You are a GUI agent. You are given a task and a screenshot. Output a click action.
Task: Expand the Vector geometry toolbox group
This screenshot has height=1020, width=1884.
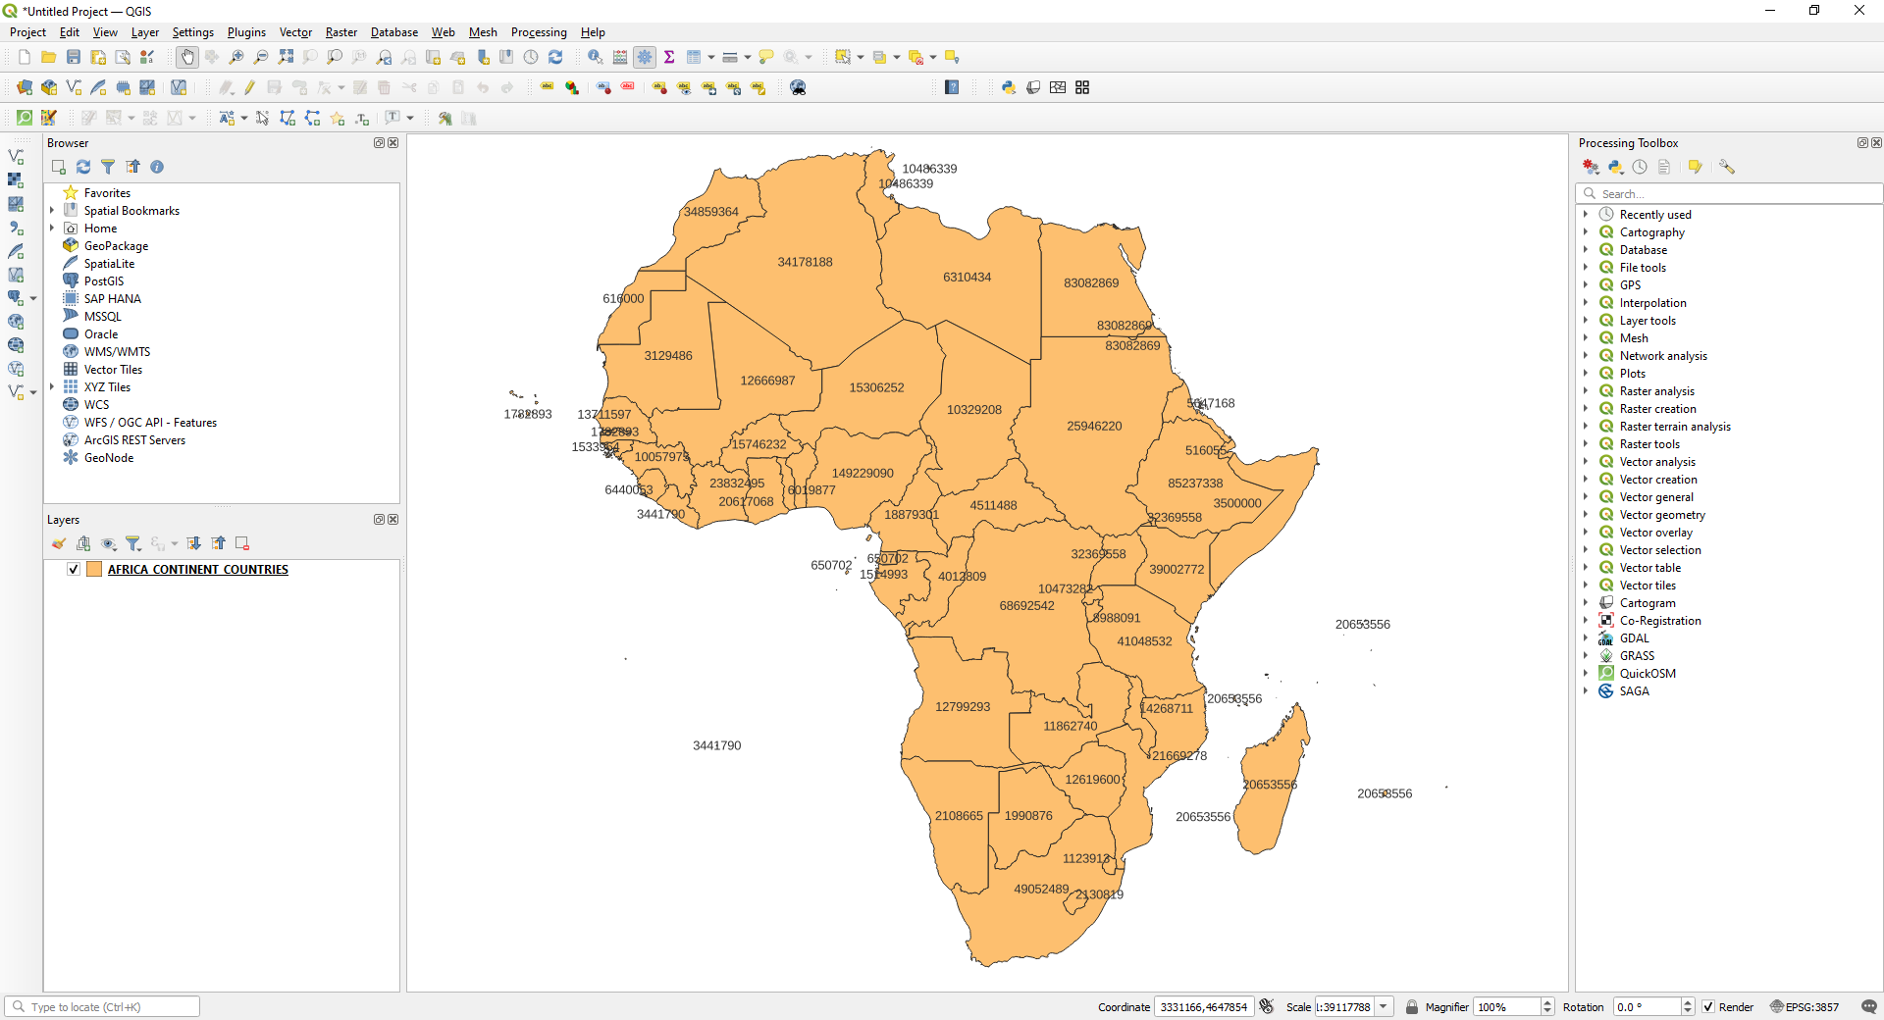tap(1586, 514)
